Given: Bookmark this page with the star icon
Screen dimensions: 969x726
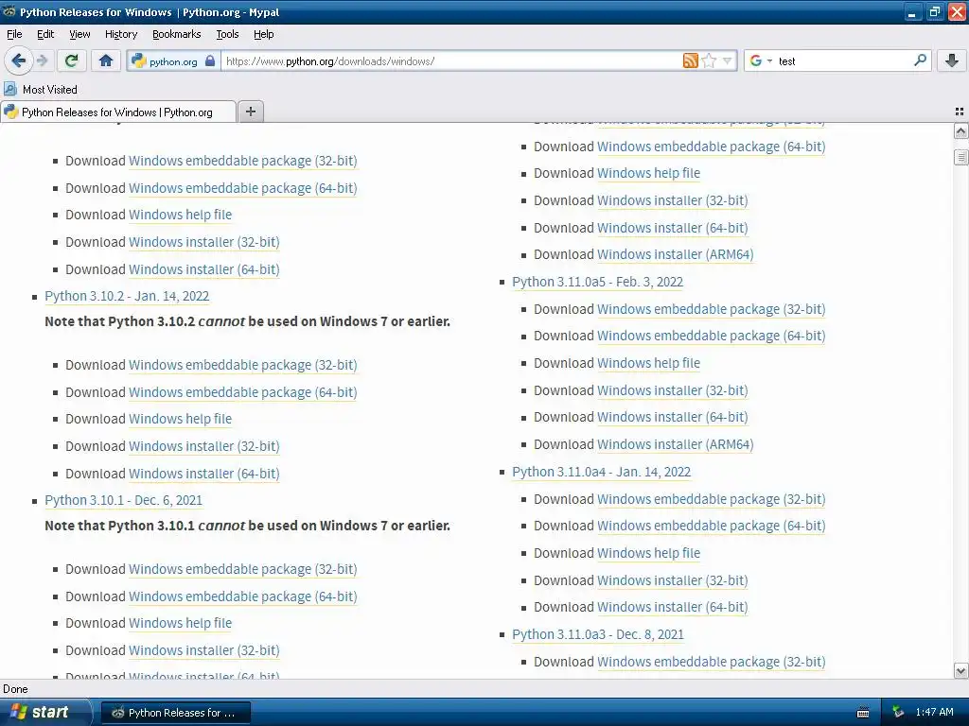Looking at the screenshot, I should [x=709, y=60].
